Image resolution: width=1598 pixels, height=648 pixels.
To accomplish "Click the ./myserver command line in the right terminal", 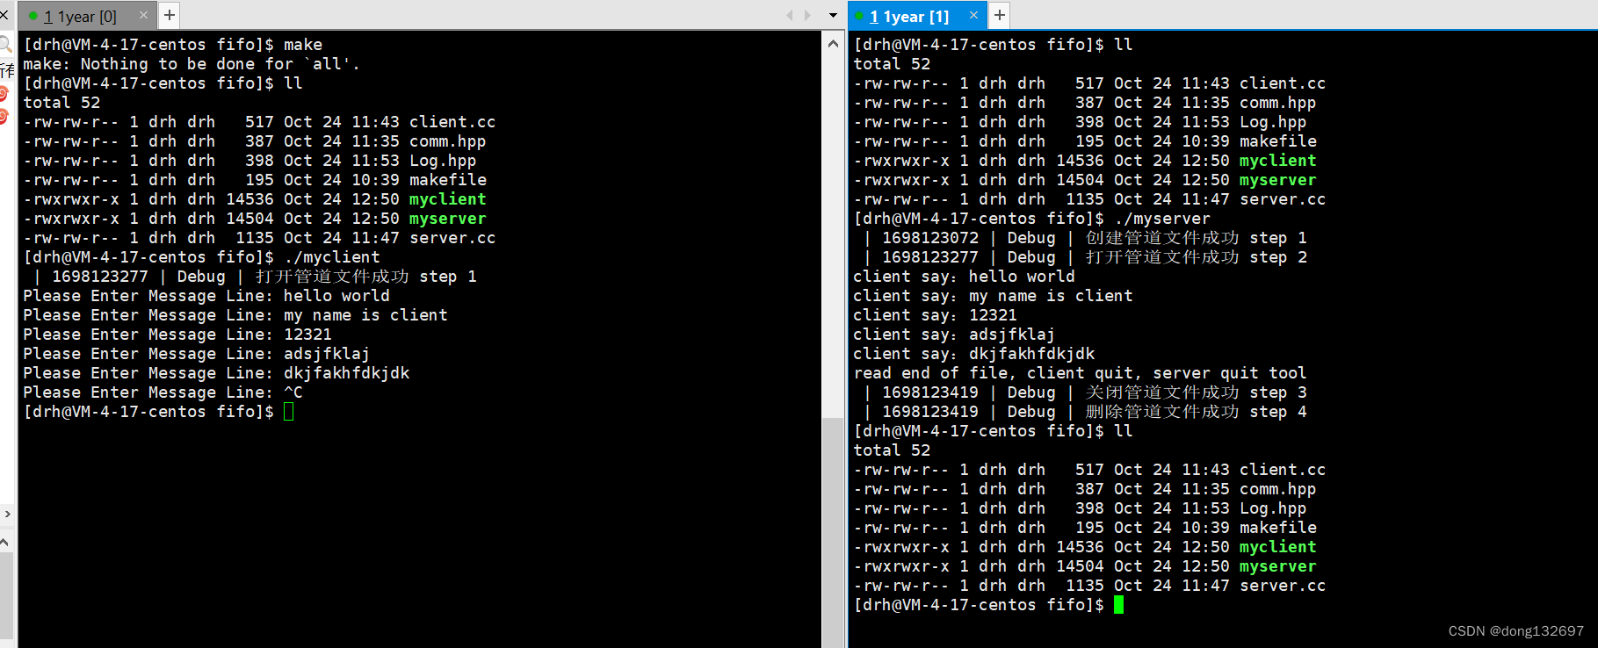I will pos(1032,219).
